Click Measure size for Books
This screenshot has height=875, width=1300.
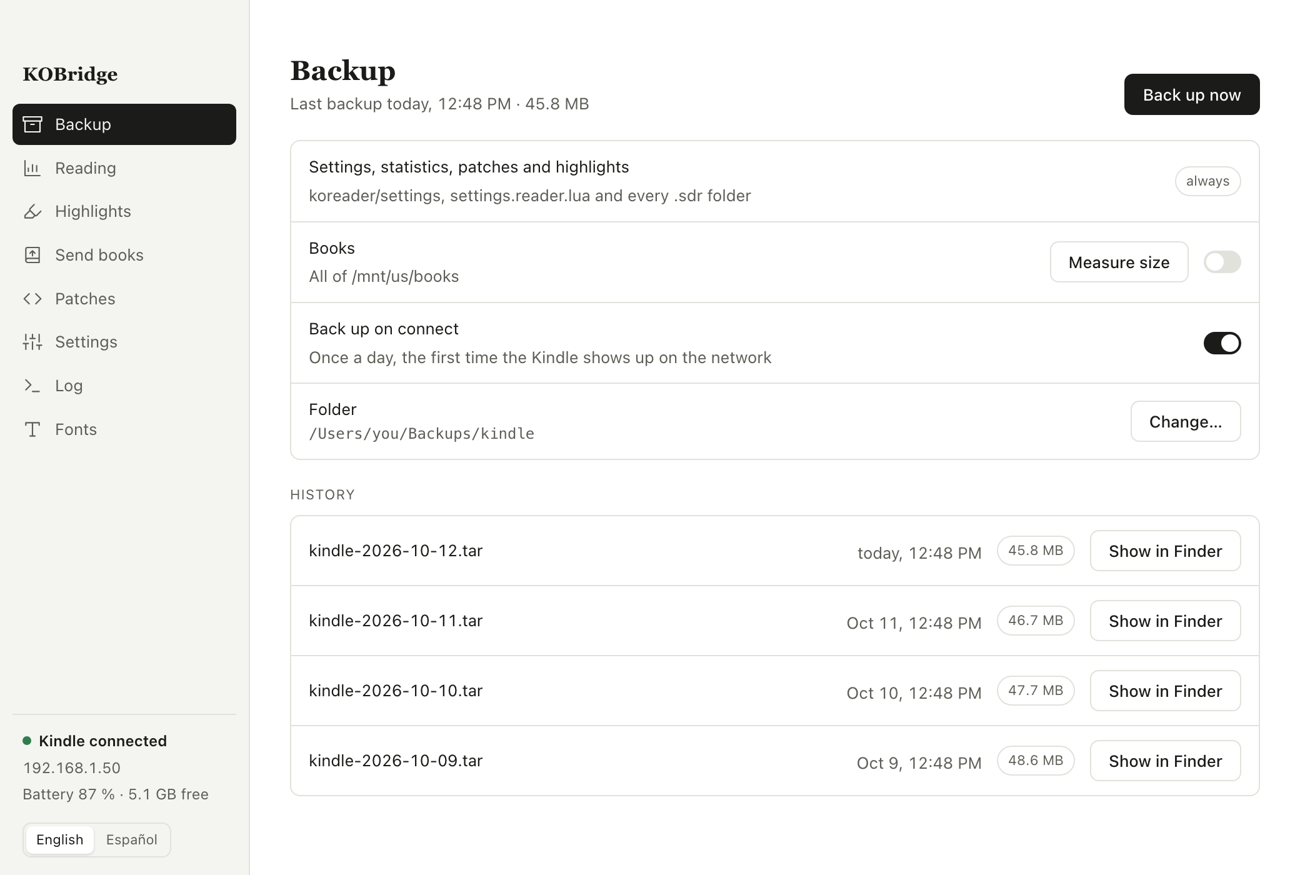point(1119,262)
